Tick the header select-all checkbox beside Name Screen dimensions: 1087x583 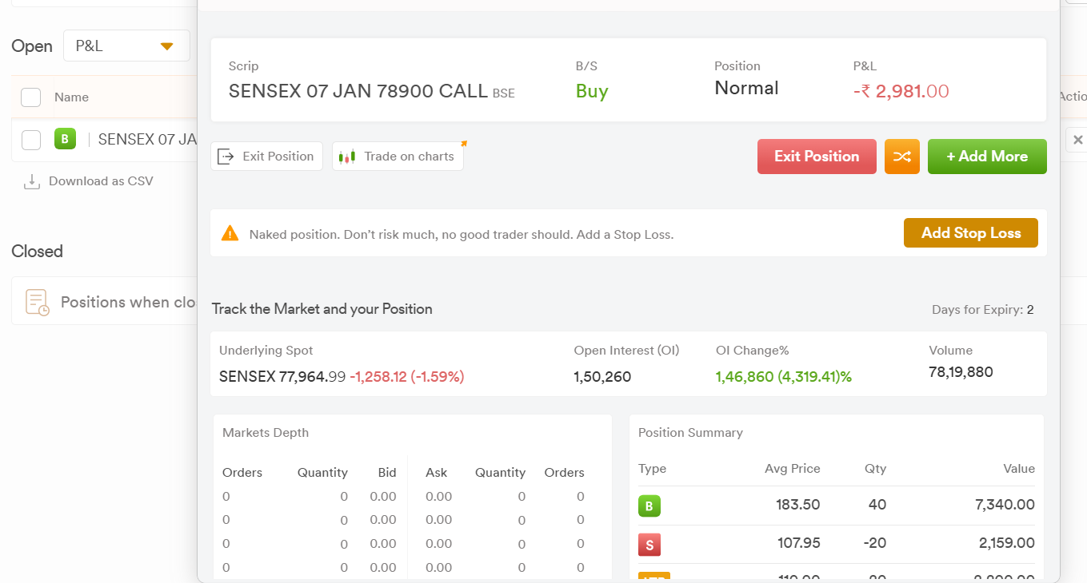tap(30, 97)
